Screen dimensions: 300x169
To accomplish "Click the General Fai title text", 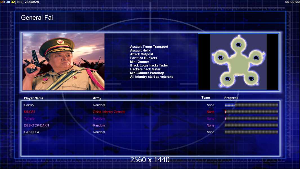I will [x=37, y=18].
